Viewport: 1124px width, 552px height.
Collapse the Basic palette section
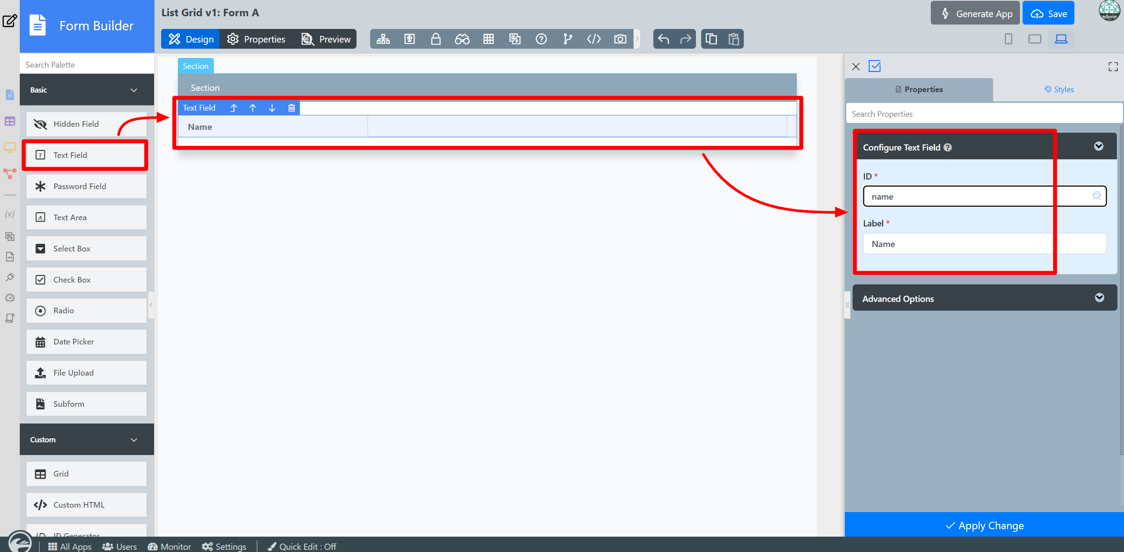[x=133, y=90]
